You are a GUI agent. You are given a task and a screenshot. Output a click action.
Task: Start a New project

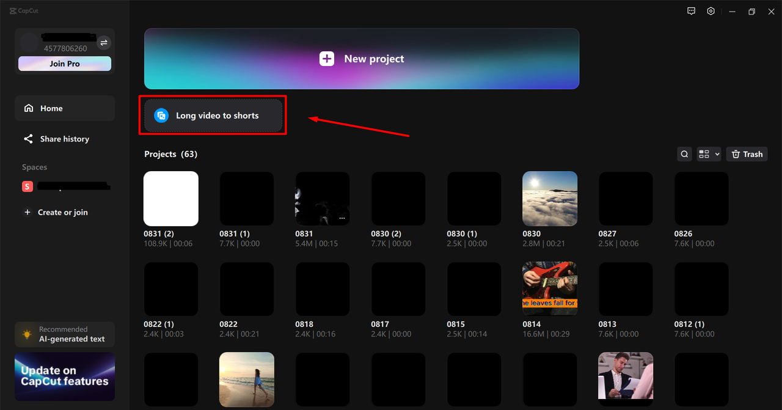click(362, 59)
